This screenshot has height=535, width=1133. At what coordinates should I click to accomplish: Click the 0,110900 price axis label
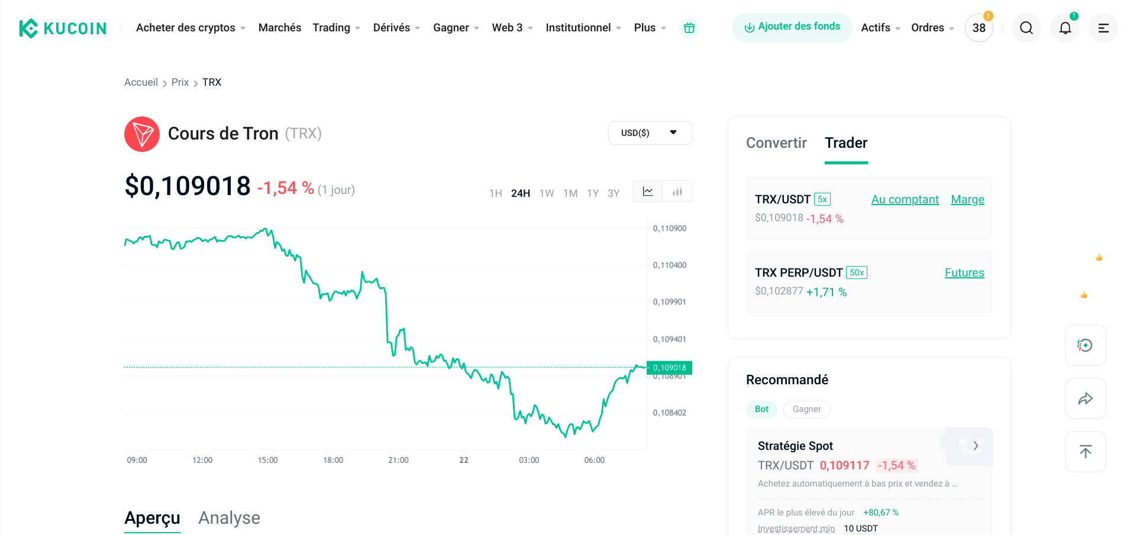(670, 228)
